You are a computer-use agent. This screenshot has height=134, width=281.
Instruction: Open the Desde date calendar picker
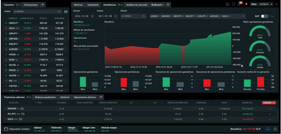click(92, 16)
